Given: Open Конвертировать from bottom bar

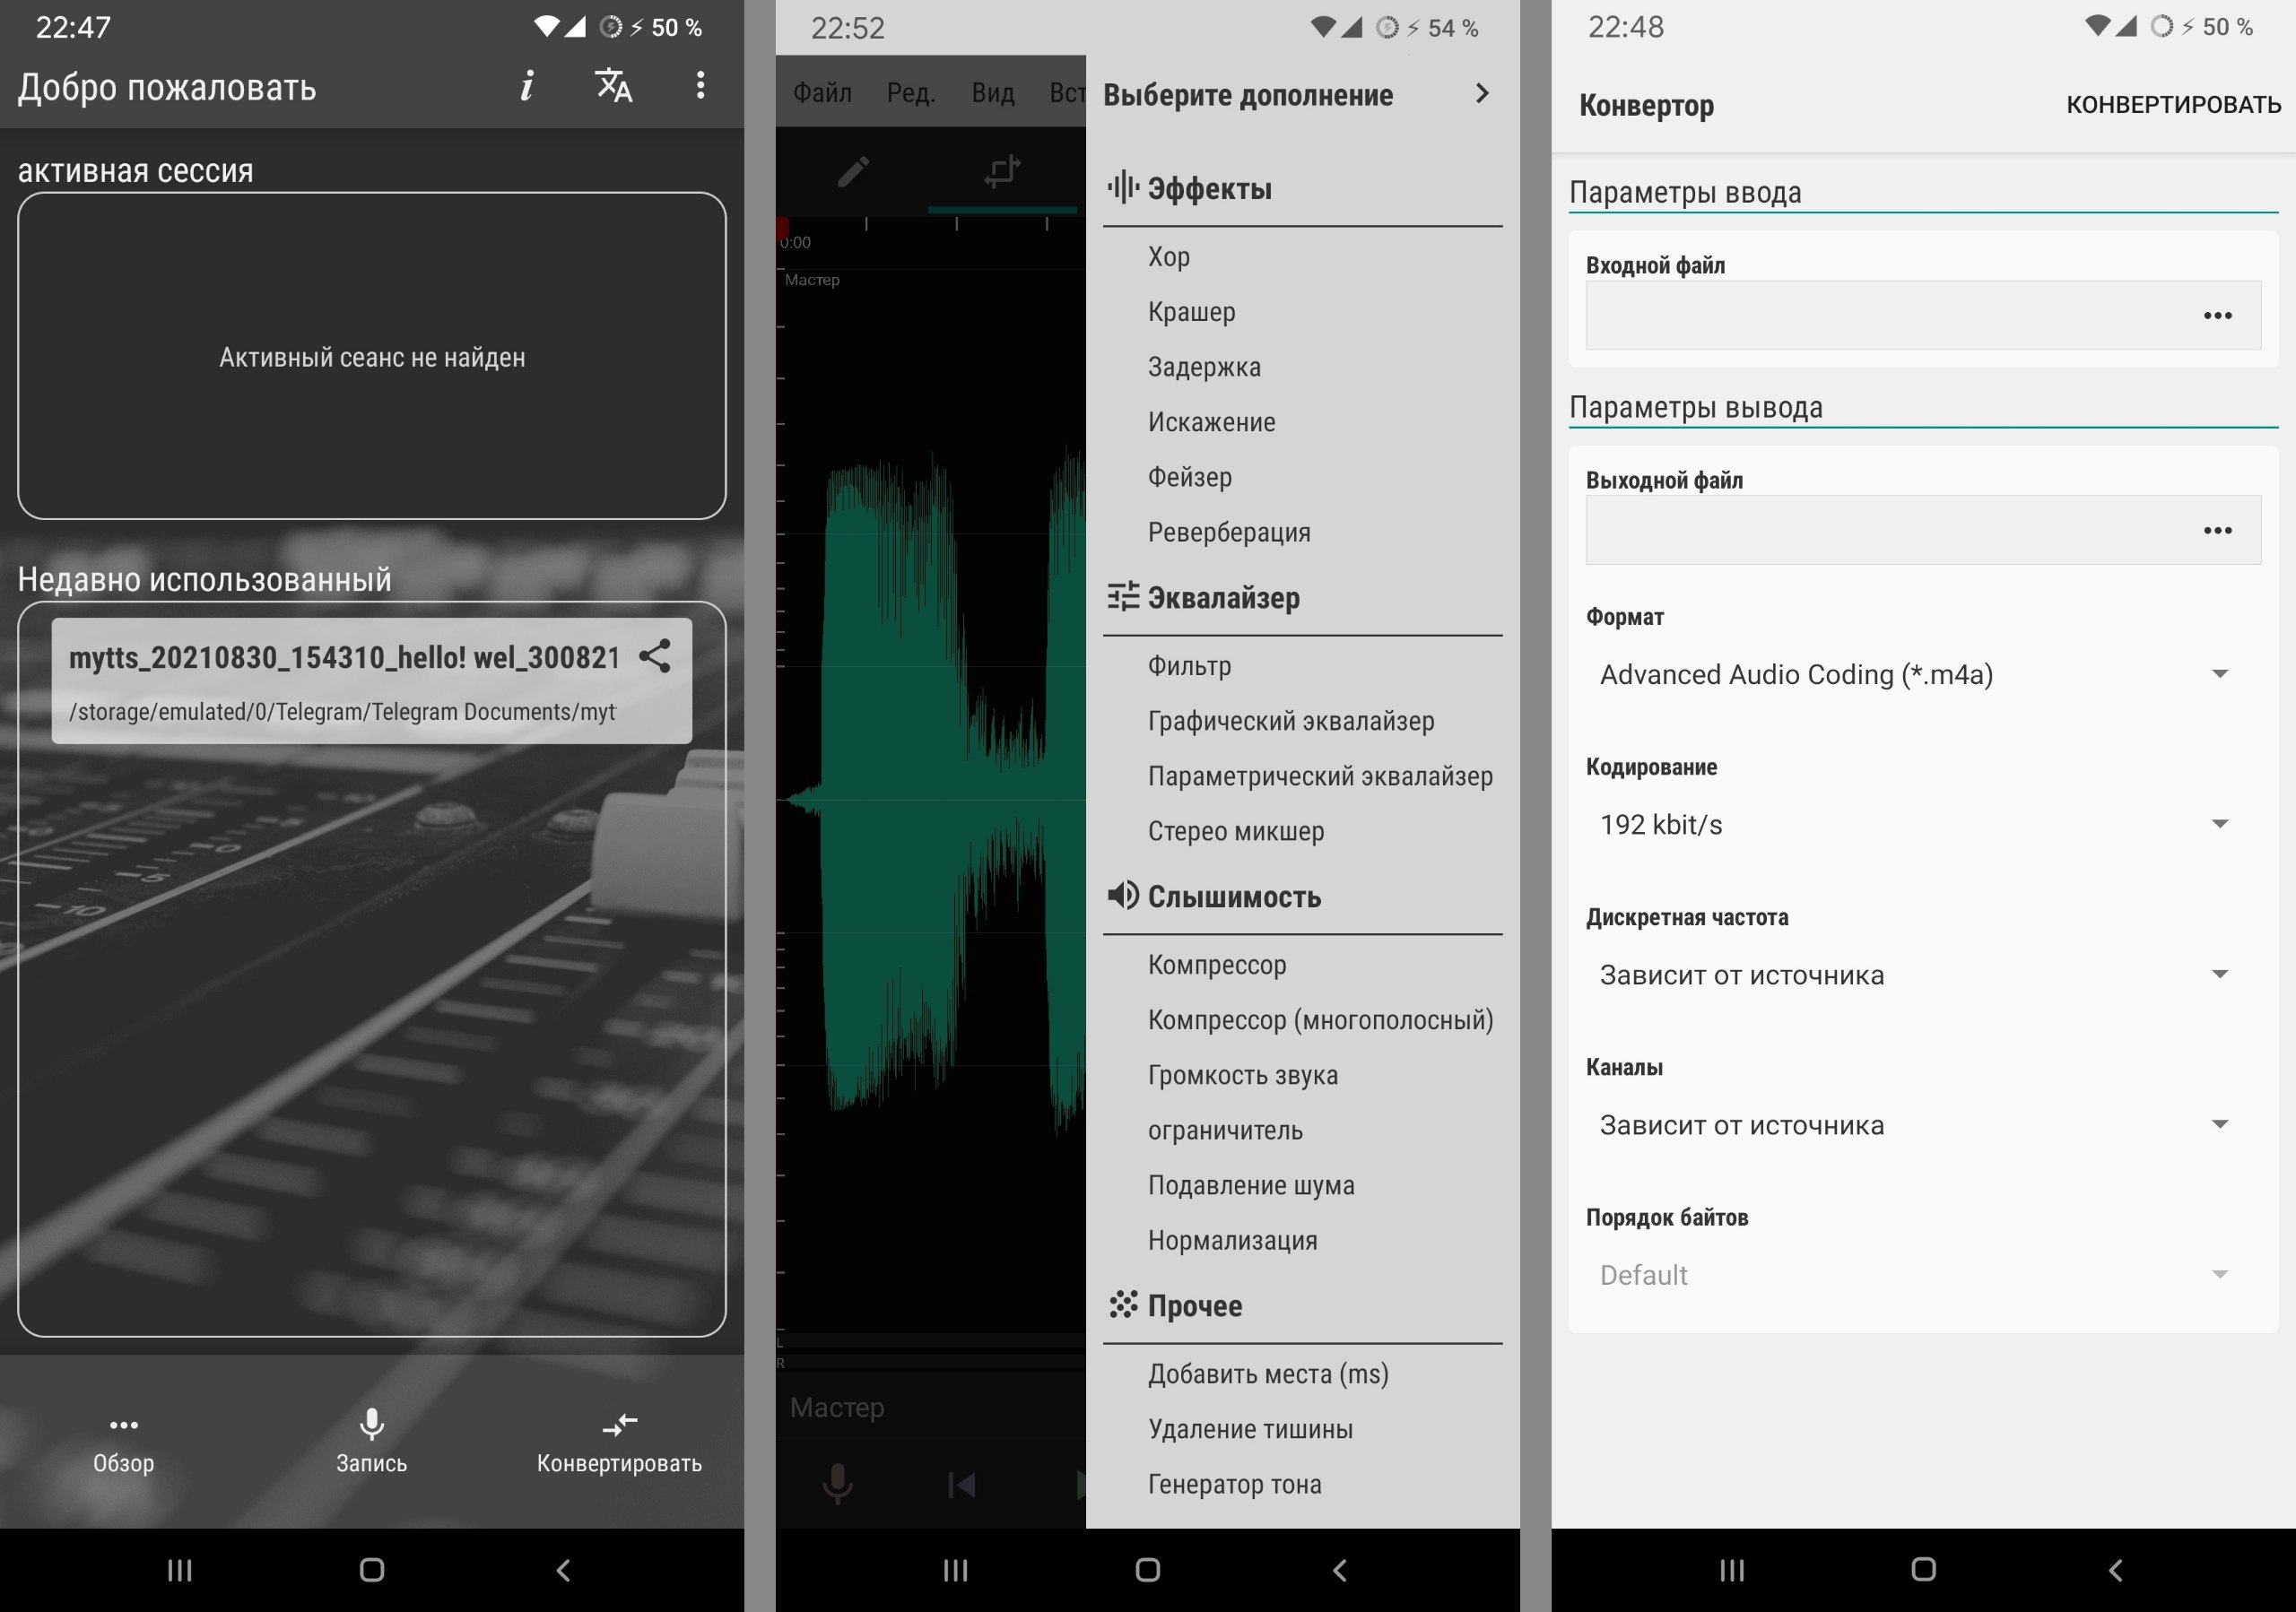Looking at the screenshot, I should (619, 1439).
